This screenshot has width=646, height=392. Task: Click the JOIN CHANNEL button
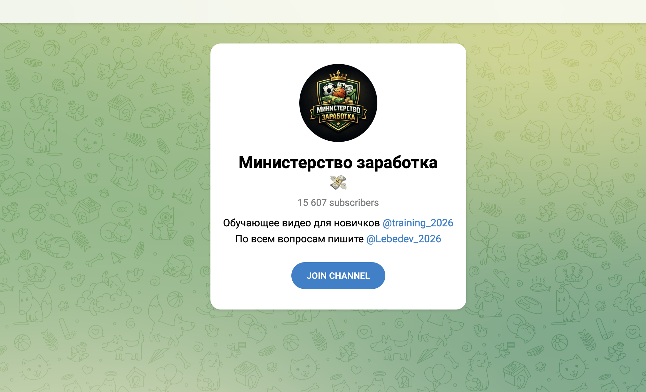tap(338, 276)
